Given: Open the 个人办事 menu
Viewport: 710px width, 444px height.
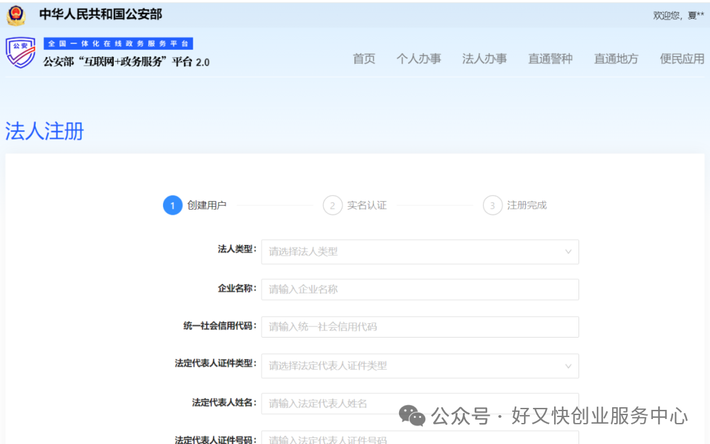Looking at the screenshot, I should (419, 59).
